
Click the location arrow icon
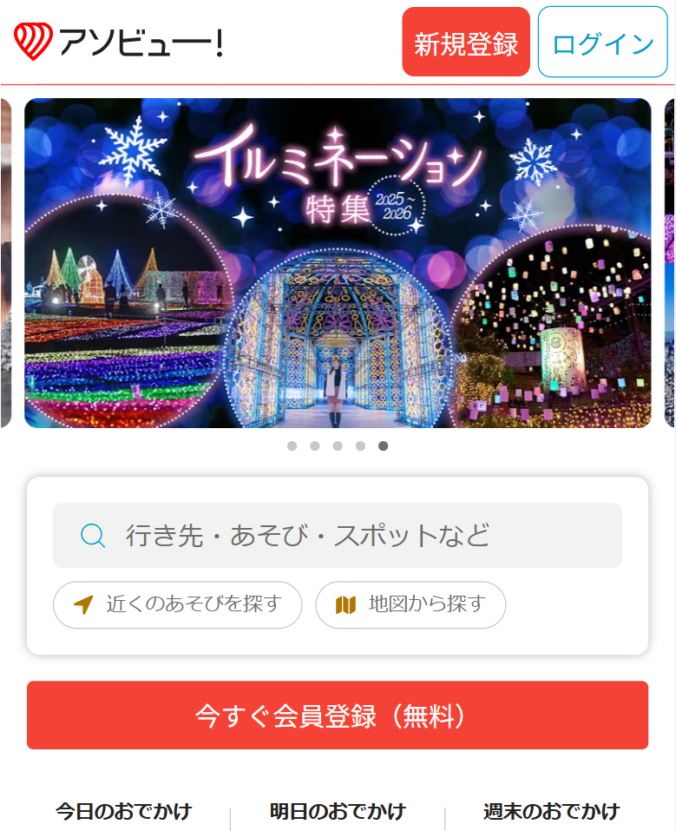point(83,604)
